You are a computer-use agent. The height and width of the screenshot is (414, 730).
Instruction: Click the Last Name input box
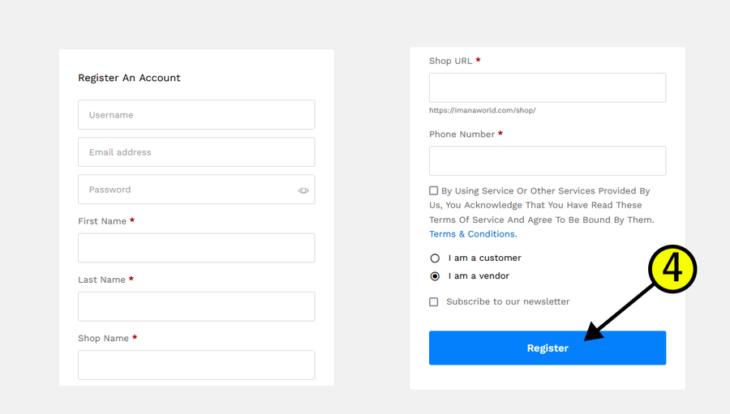tap(196, 306)
